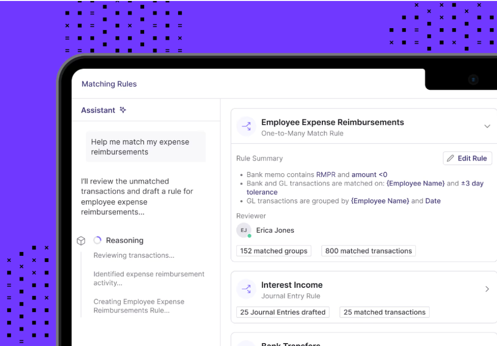Image resolution: width=497 pixels, height=346 pixels.
Task: Select the Assistant panel header
Action: point(98,110)
